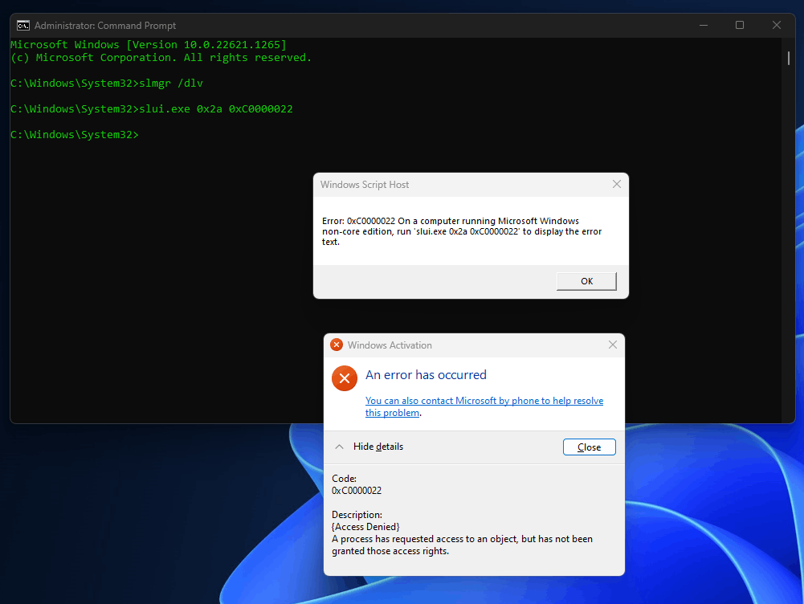Click the large red error icon
This screenshot has height=604, width=804.
[x=345, y=378]
